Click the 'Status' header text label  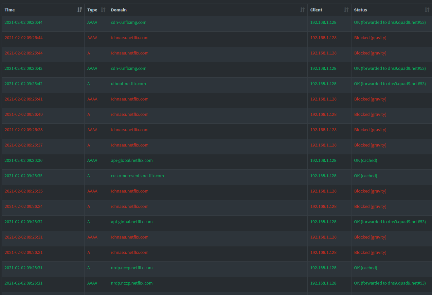(360, 10)
